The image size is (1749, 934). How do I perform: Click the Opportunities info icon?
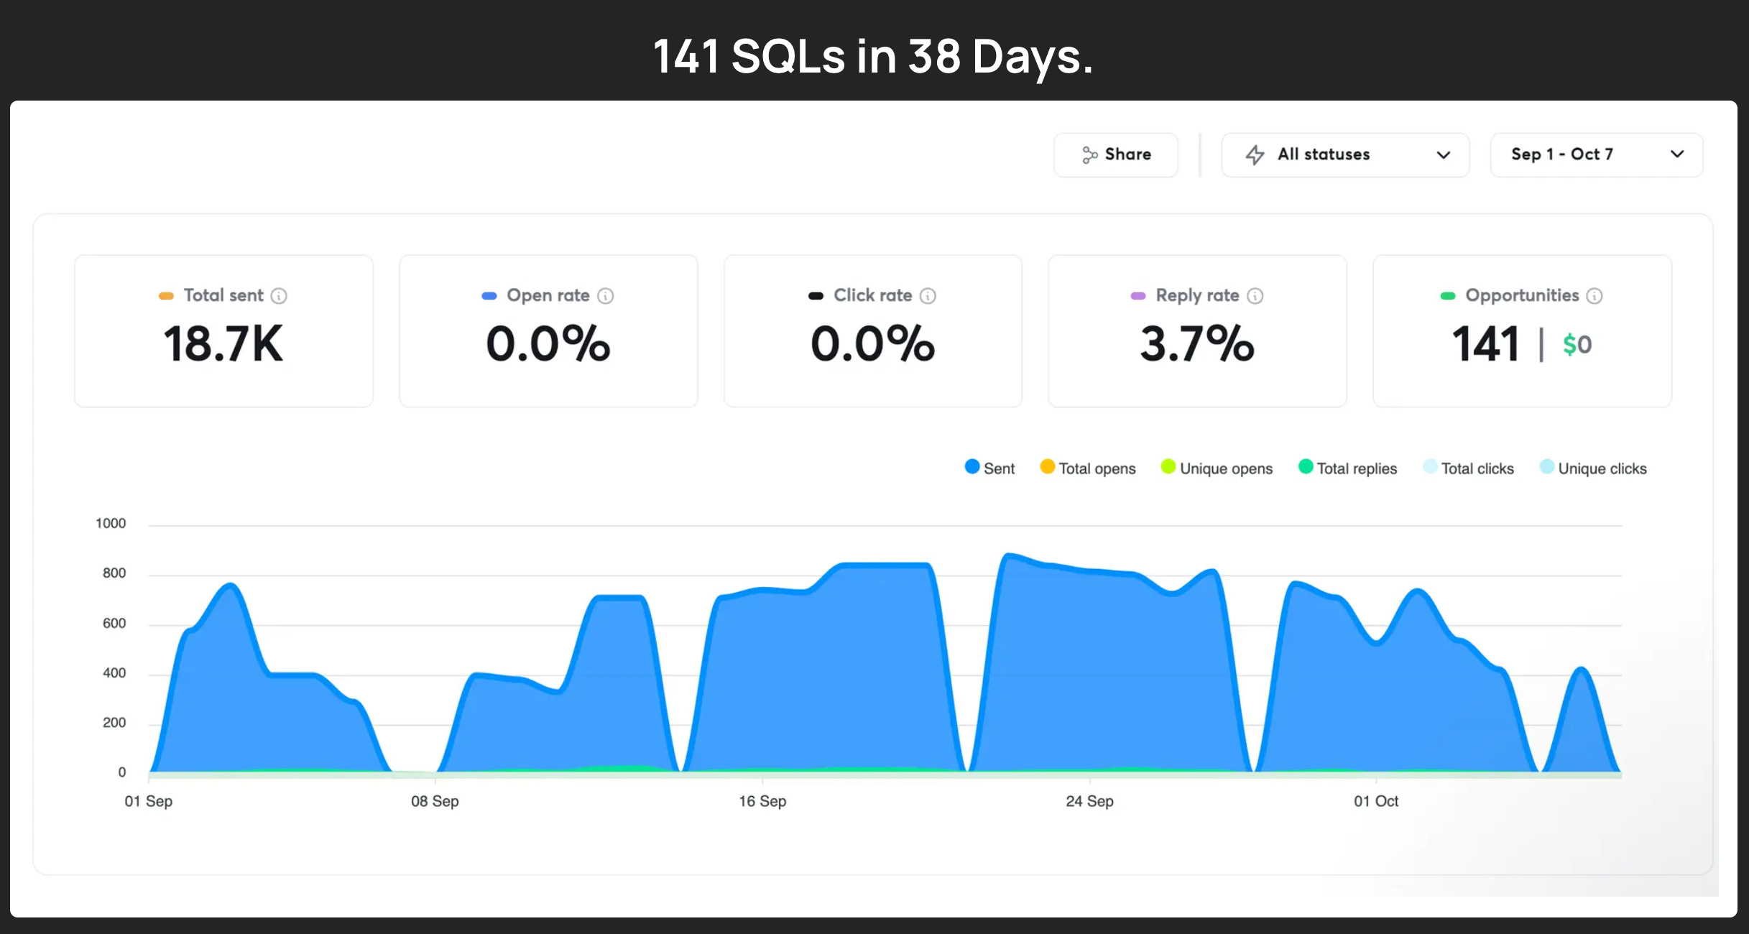click(x=1595, y=296)
